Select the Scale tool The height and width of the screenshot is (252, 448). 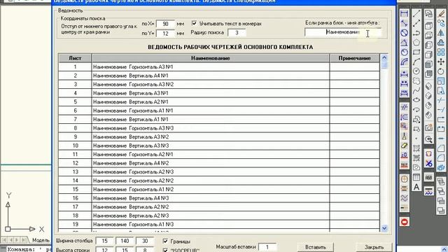[x=441, y=81]
